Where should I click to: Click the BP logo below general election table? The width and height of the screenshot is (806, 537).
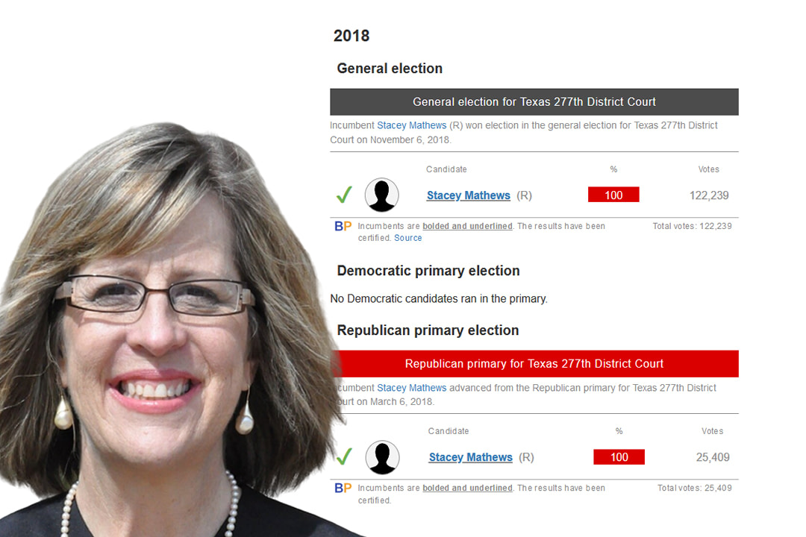343,226
